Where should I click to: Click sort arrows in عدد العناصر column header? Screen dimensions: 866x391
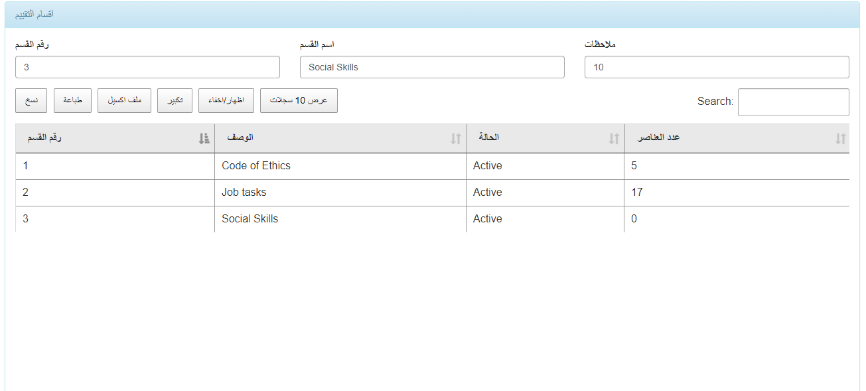tap(841, 139)
